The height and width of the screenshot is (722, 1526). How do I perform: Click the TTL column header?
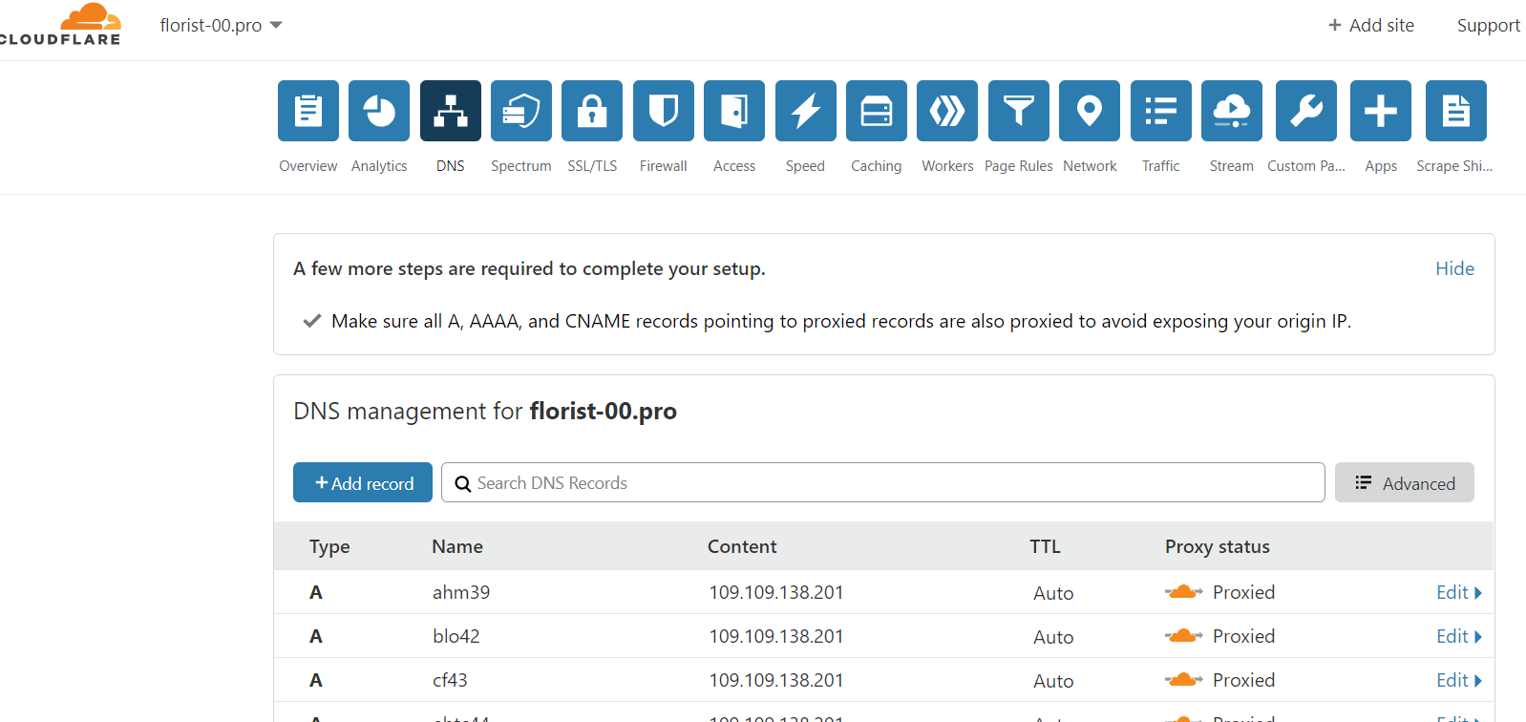(1045, 546)
